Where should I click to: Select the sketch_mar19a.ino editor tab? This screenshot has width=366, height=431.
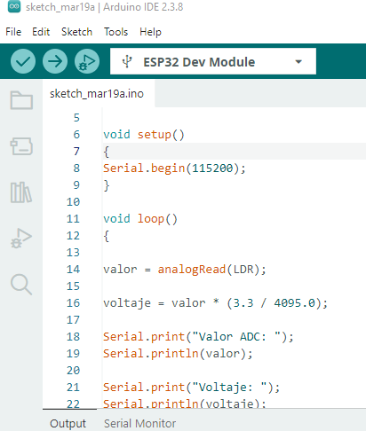pyautogui.click(x=97, y=94)
